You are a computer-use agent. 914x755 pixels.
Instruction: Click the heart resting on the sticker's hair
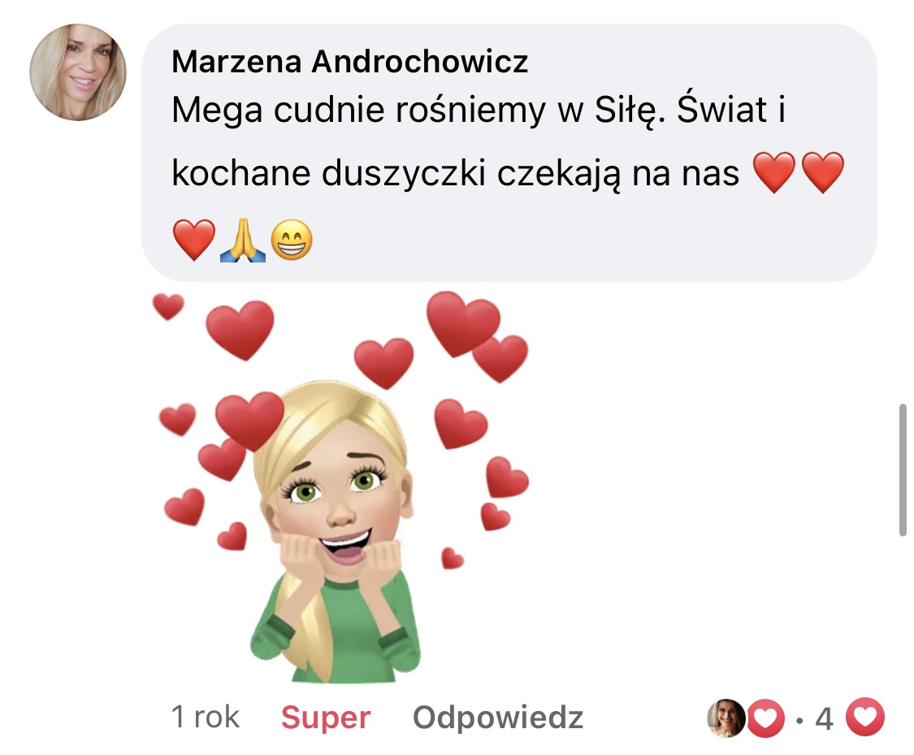tap(249, 420)
